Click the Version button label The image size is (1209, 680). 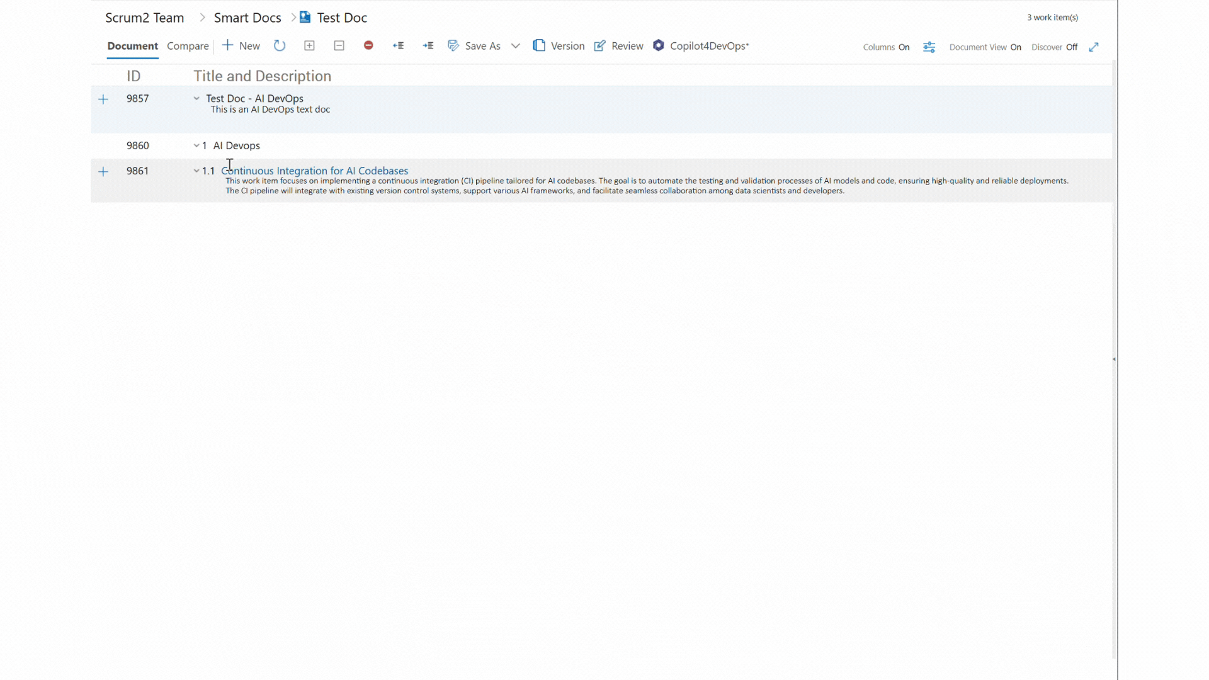[567, 46]
